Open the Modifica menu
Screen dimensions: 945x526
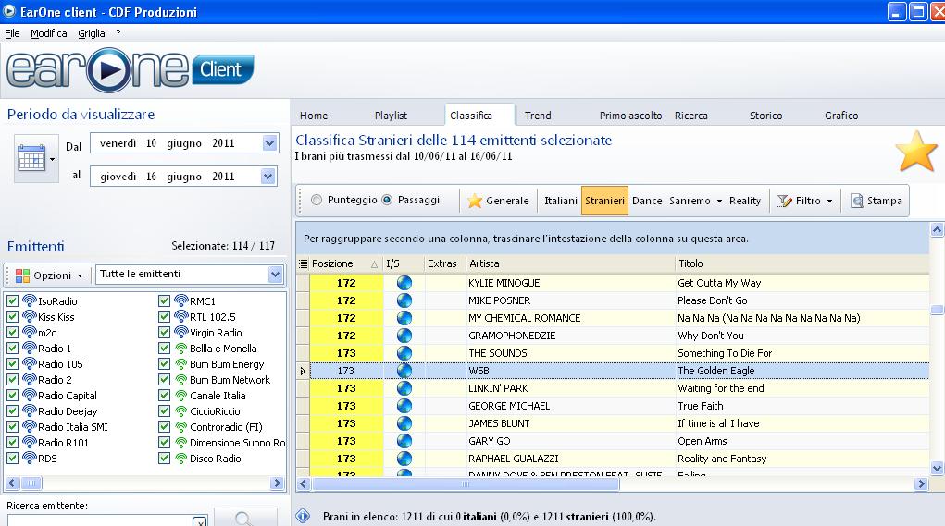pos(49,33)
